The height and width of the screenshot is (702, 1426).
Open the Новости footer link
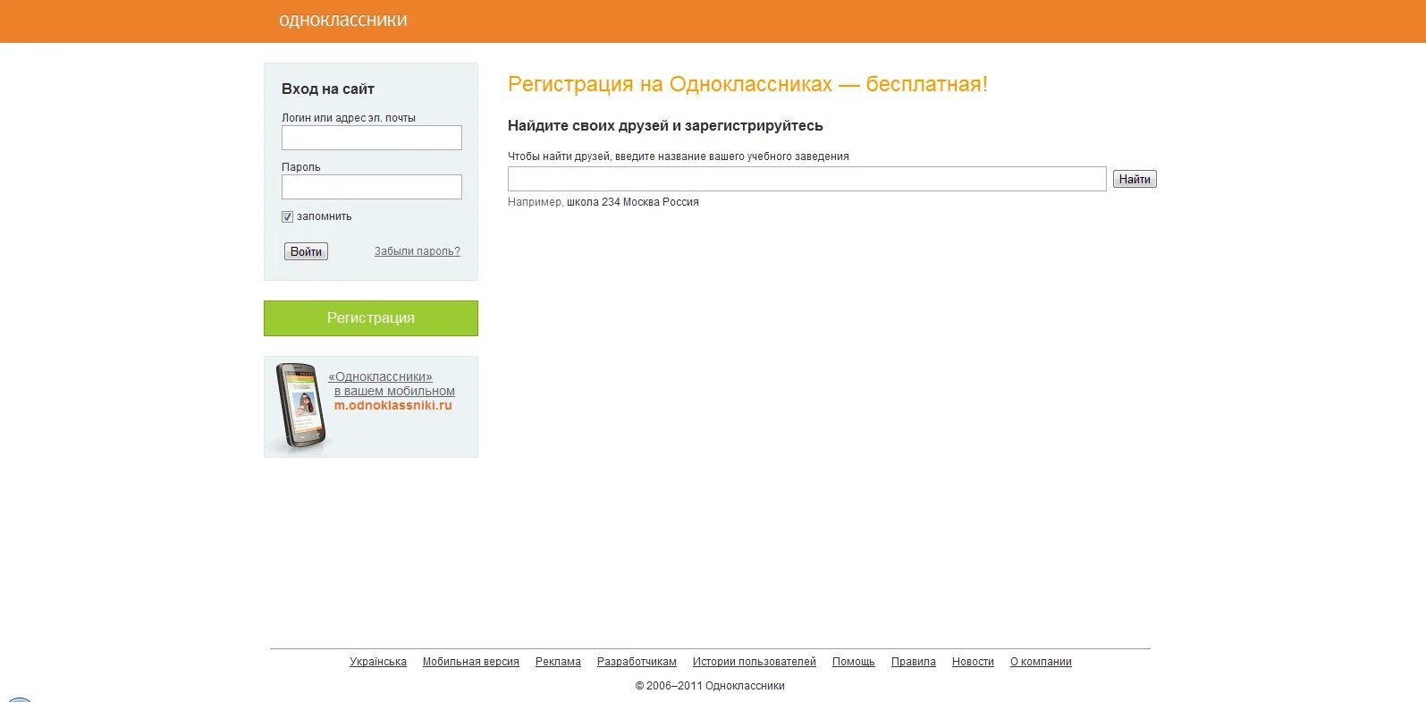click(x=973, y=662)
